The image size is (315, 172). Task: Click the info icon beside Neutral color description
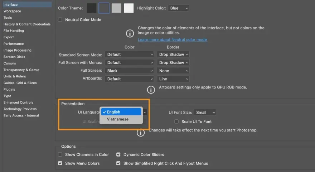coord(130,33)
